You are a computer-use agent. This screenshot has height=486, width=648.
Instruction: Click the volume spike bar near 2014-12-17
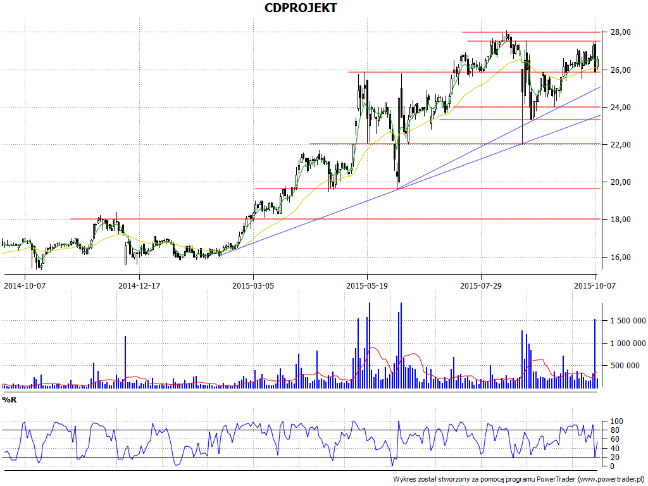(125, 362)
